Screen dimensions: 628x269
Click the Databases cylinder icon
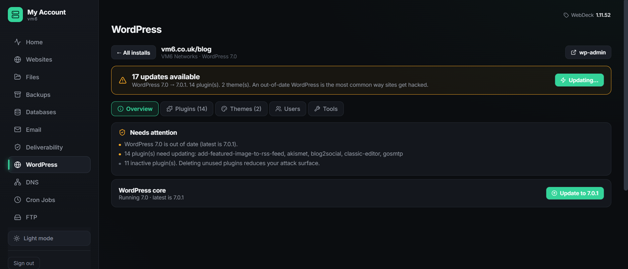coord(18,112)
